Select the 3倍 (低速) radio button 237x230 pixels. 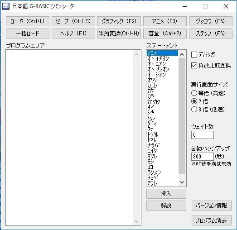tap(194, 109)
